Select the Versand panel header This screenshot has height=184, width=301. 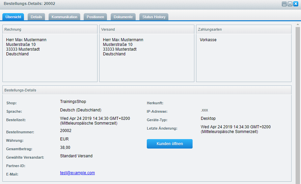click(147, 29)
